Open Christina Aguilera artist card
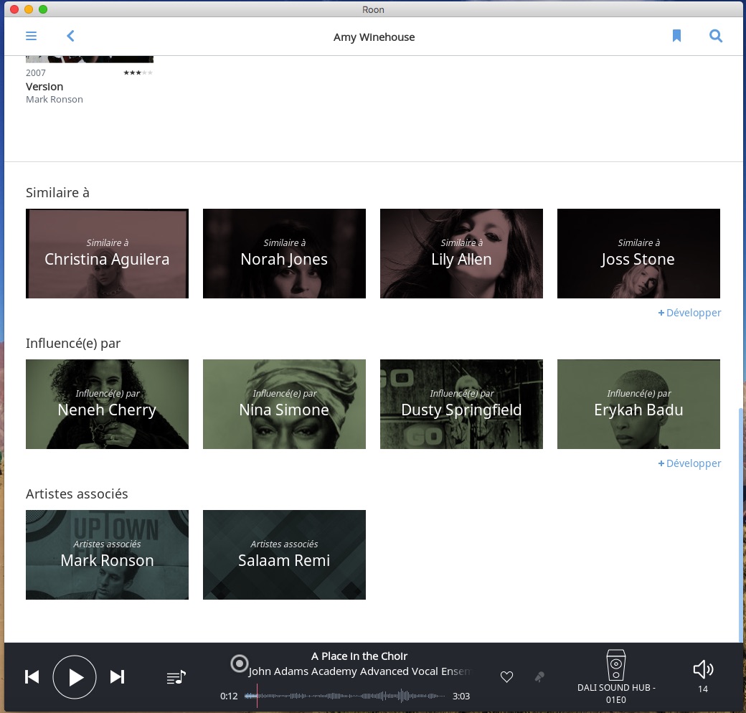This screenshot has width=746, height=713. (x=107, y=253)
